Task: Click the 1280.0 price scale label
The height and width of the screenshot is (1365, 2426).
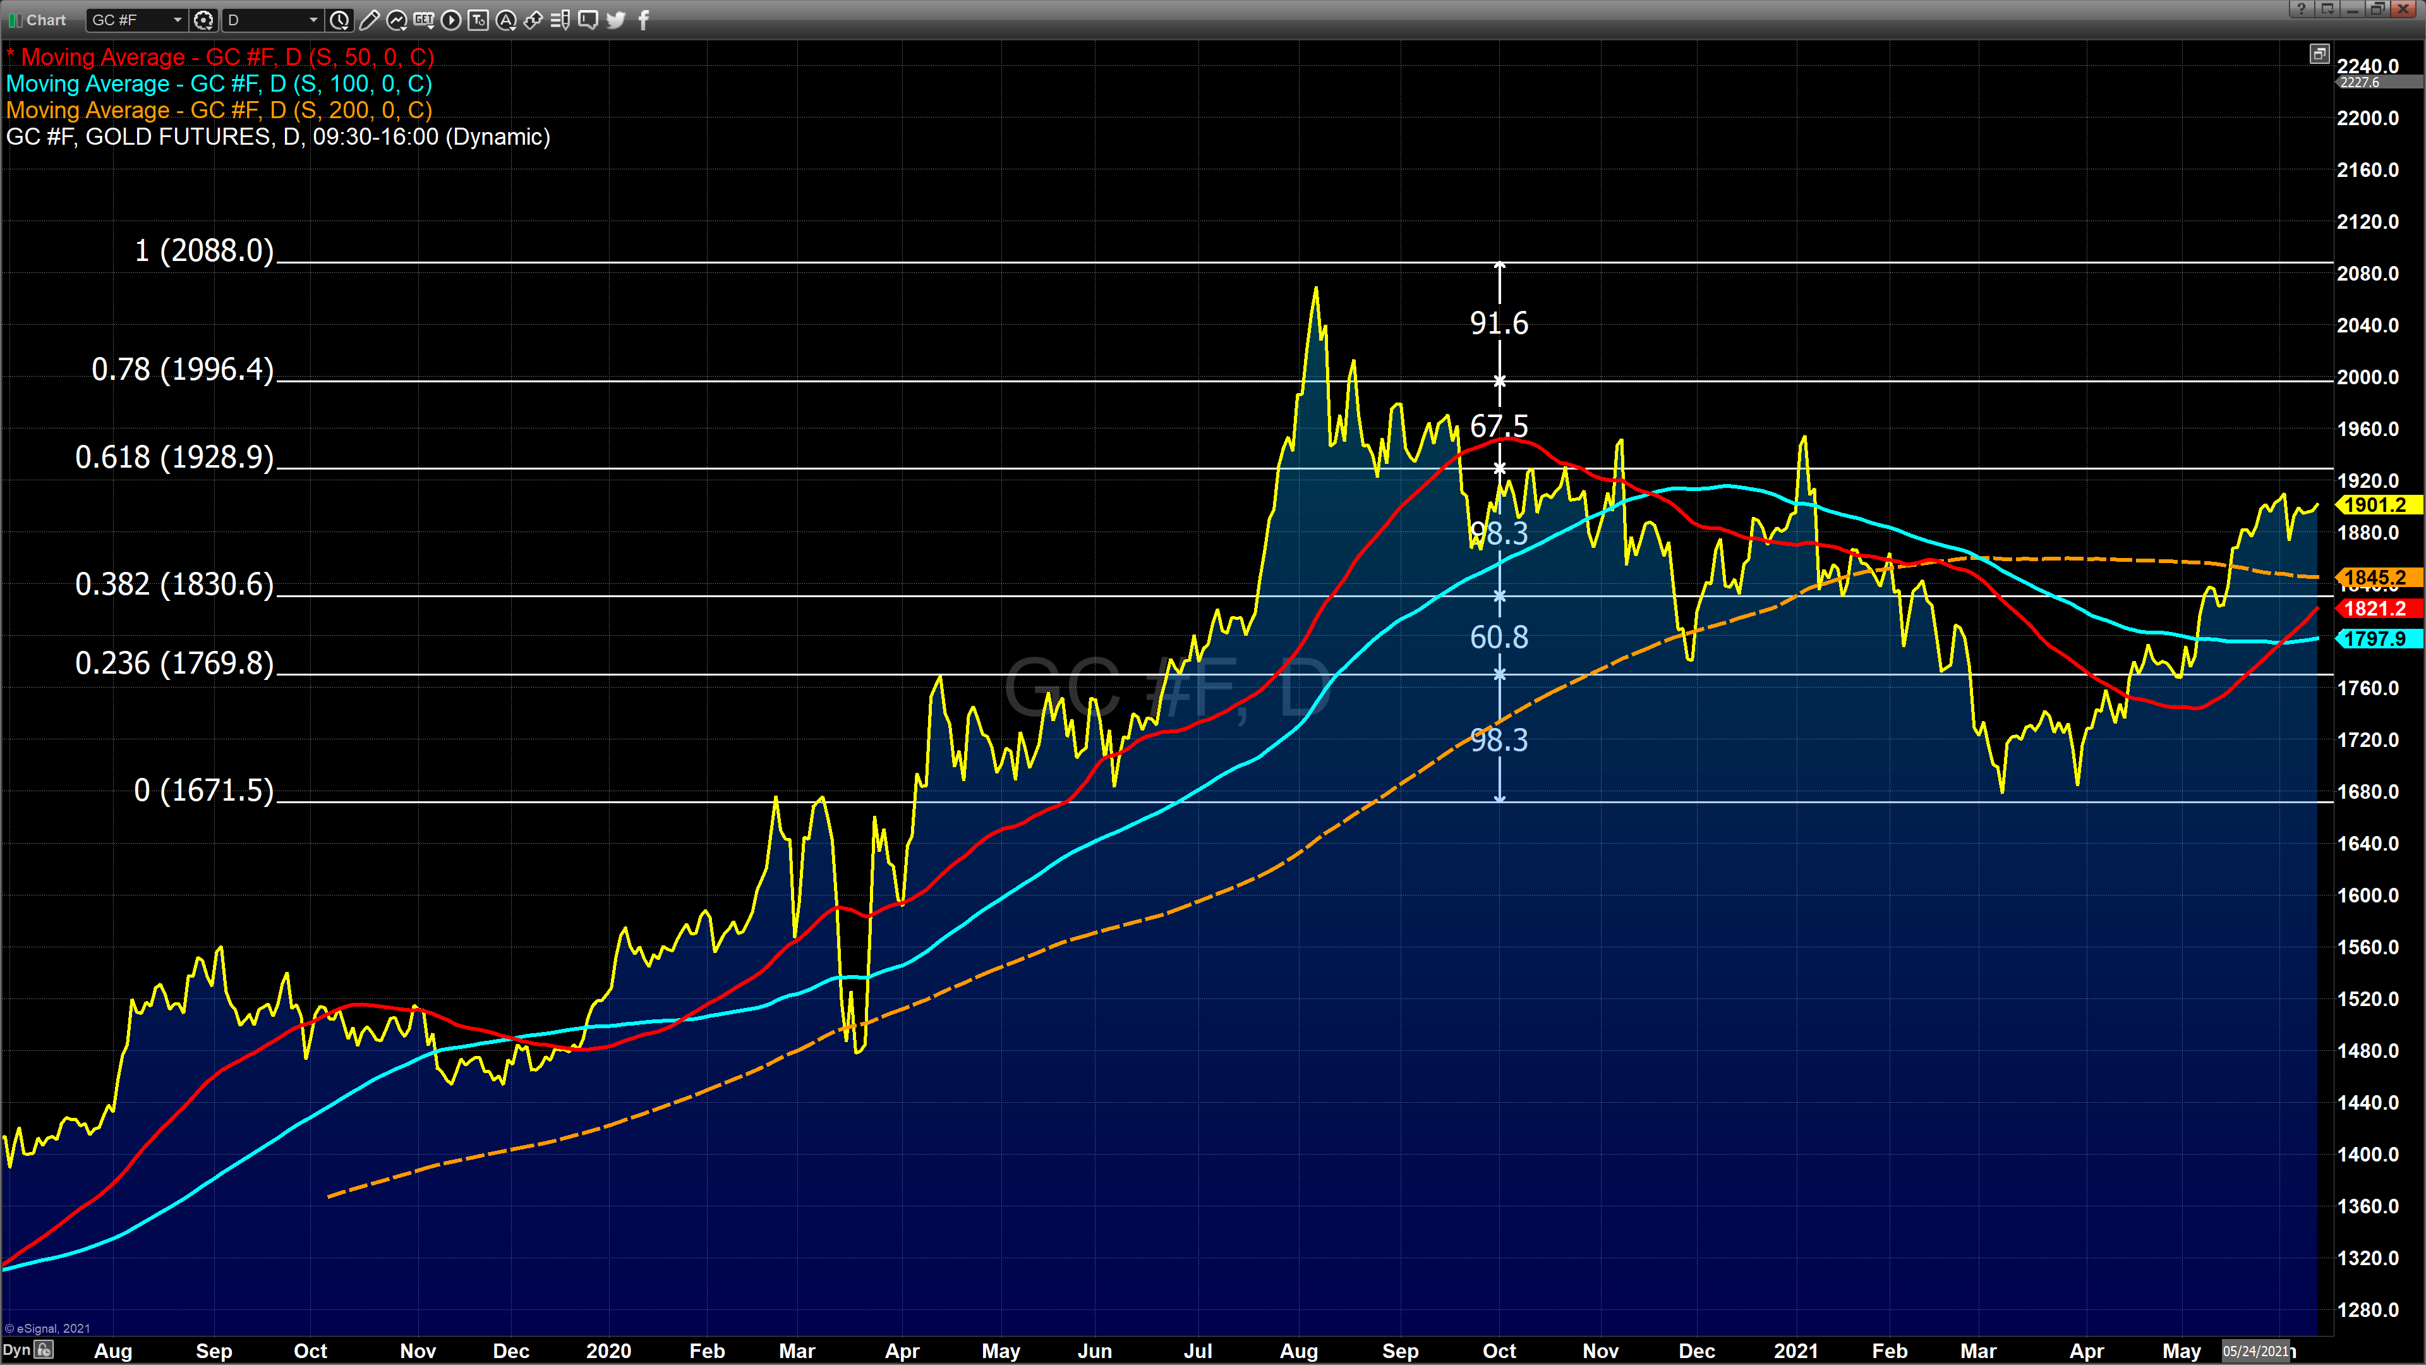Action: [2368, 1309]
